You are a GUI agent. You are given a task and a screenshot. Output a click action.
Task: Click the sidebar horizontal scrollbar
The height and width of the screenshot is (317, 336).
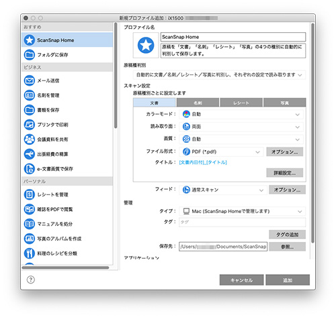pos(65,267)
